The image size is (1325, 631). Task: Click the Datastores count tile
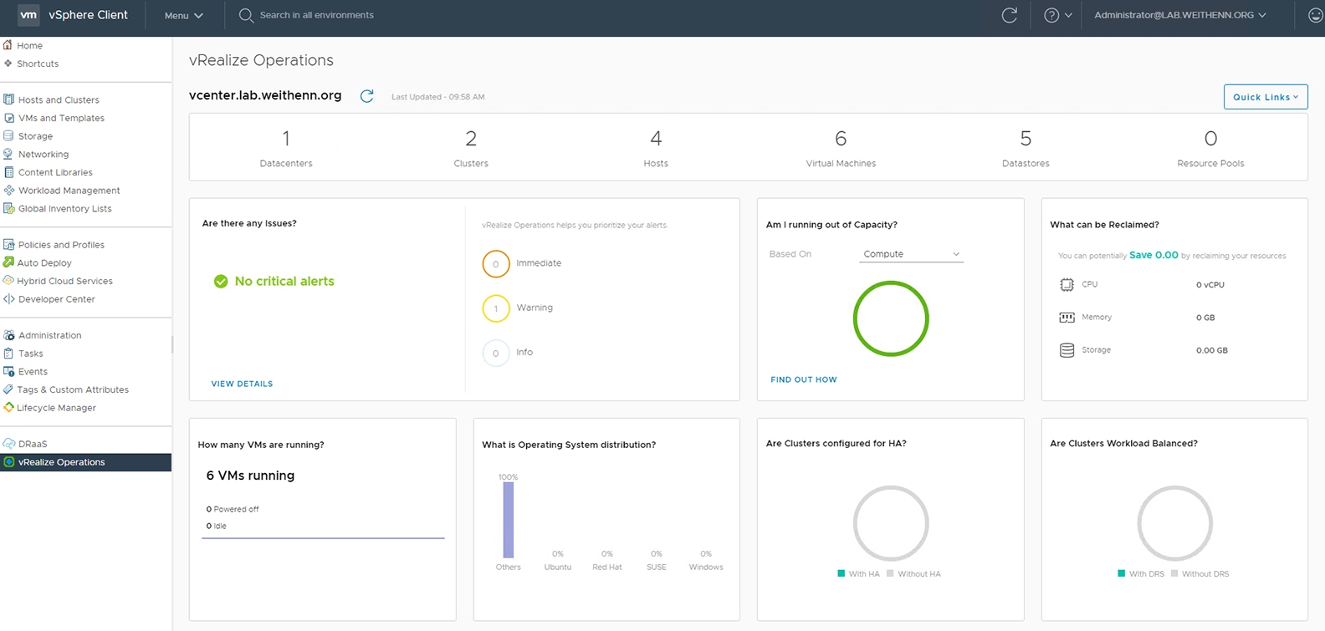(1026, 147)
